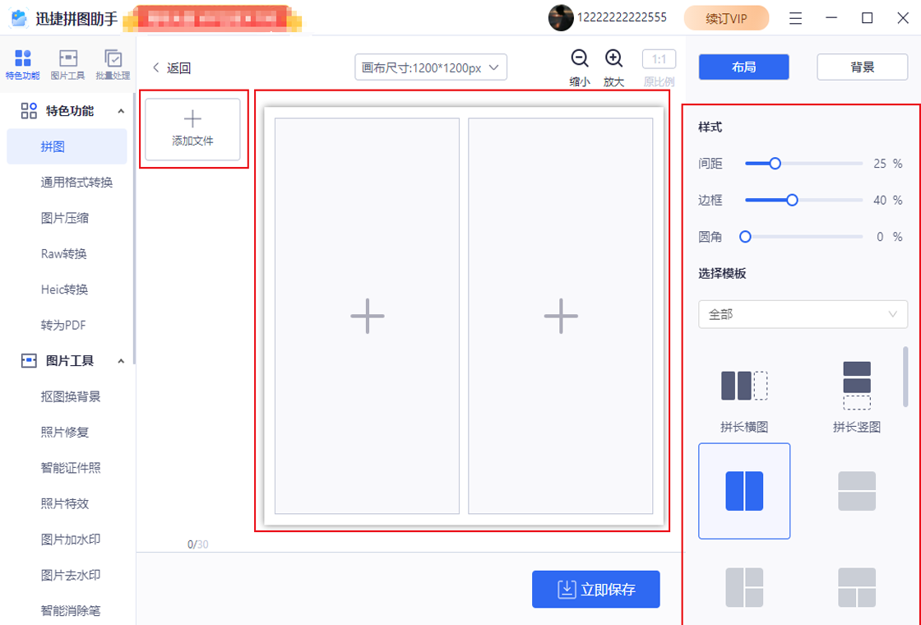The height and width of the screenshot is (625, 921).
Task: Click the 立即保存 save button
Action: click(595, 589)
